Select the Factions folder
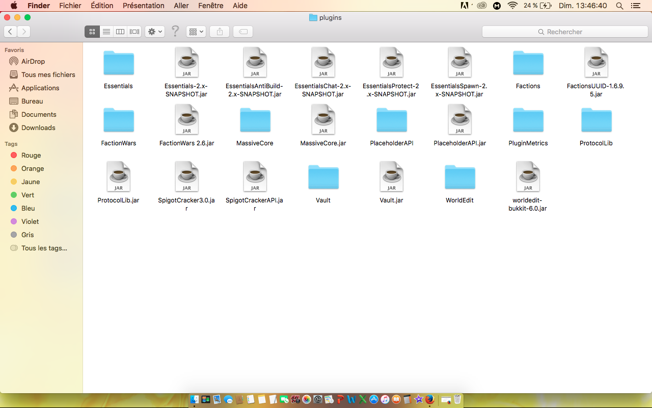 point(528,63)
